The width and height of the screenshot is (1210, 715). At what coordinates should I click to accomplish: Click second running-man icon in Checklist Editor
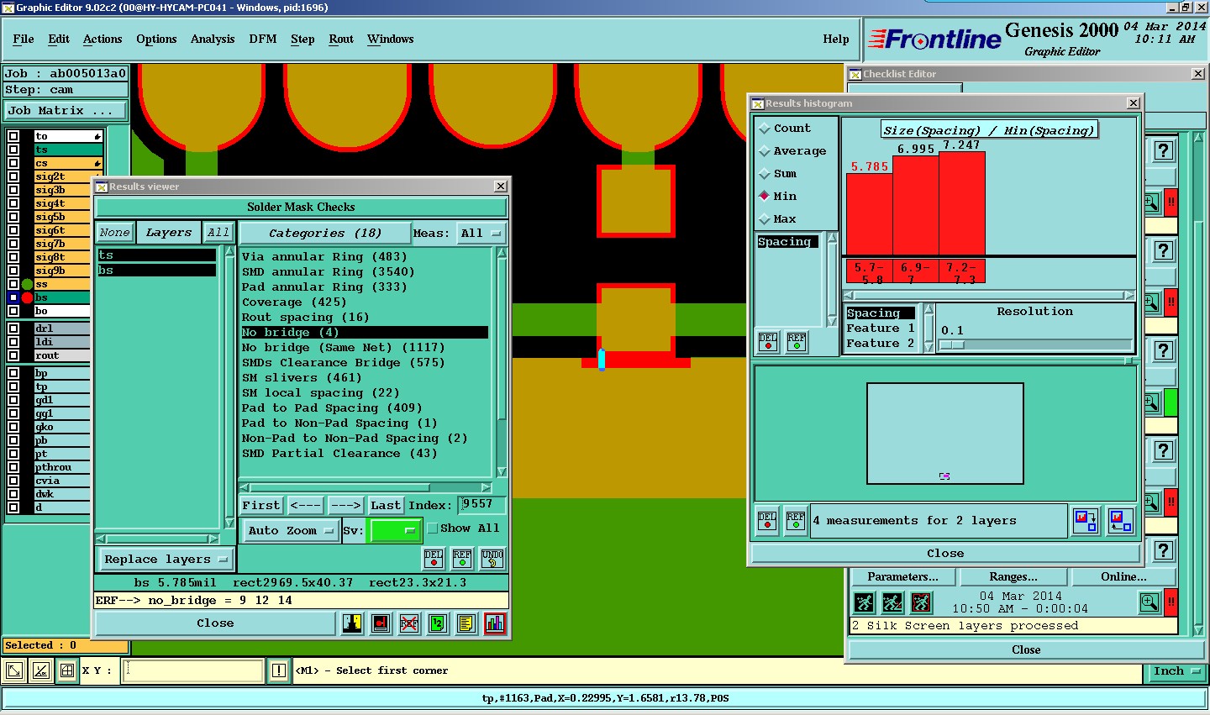(892, 602)
